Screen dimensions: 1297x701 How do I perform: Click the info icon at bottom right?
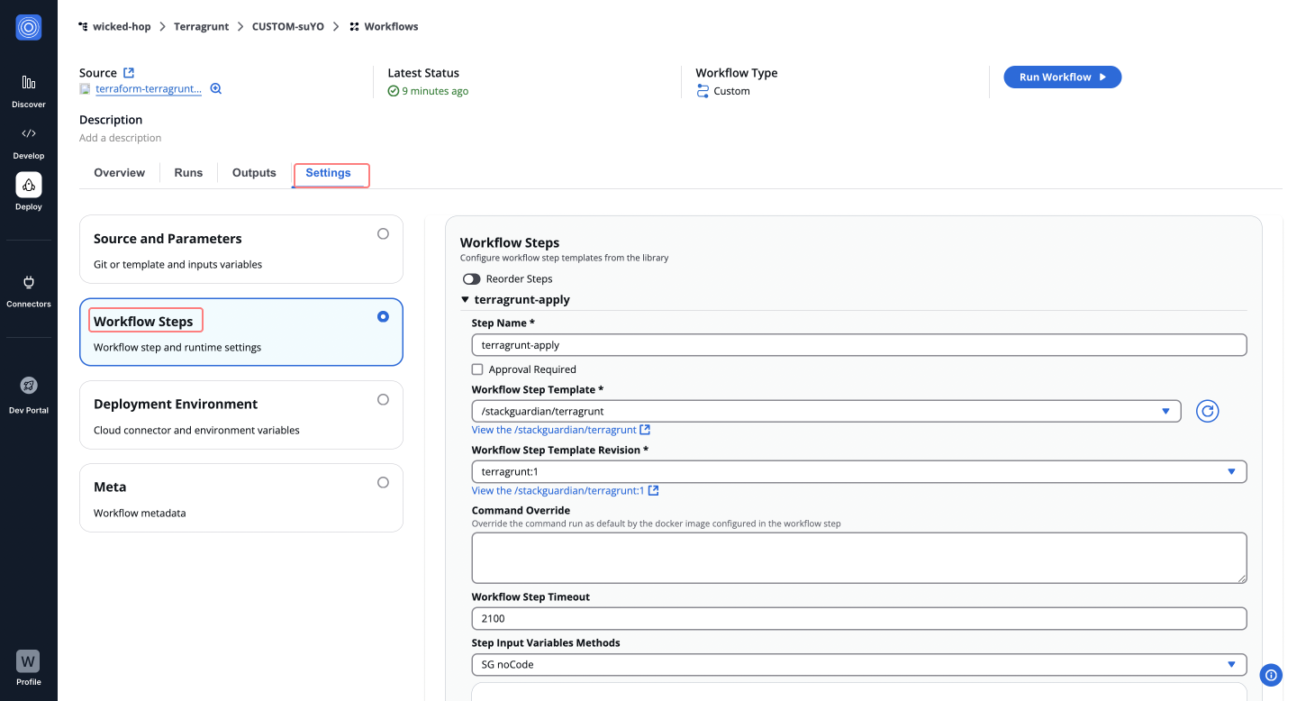1271,674
